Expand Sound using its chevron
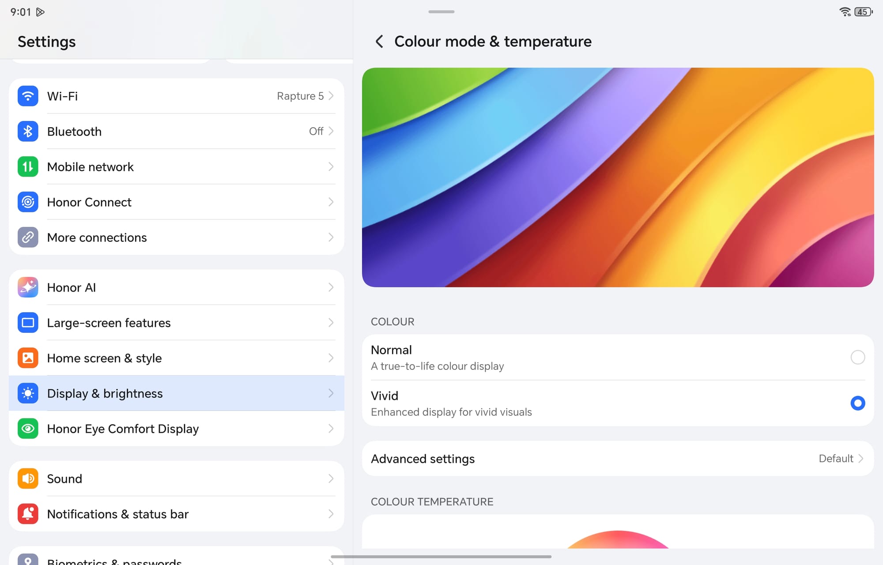The height and width of the screenshot is (565, 883). 331,478
